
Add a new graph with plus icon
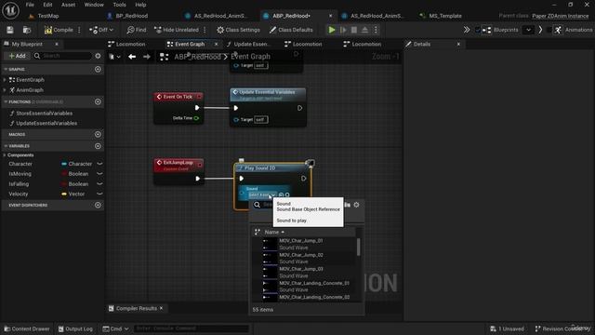[x=98, y=69]
